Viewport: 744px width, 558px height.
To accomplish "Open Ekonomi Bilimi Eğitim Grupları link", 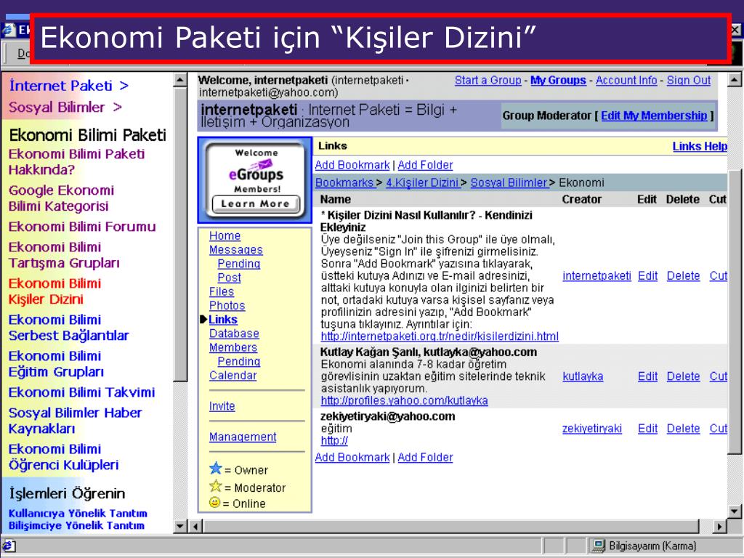I will coord(56,364).
